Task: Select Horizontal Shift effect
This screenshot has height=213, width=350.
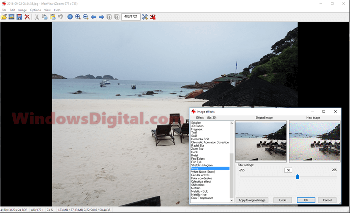Action: 200,139
